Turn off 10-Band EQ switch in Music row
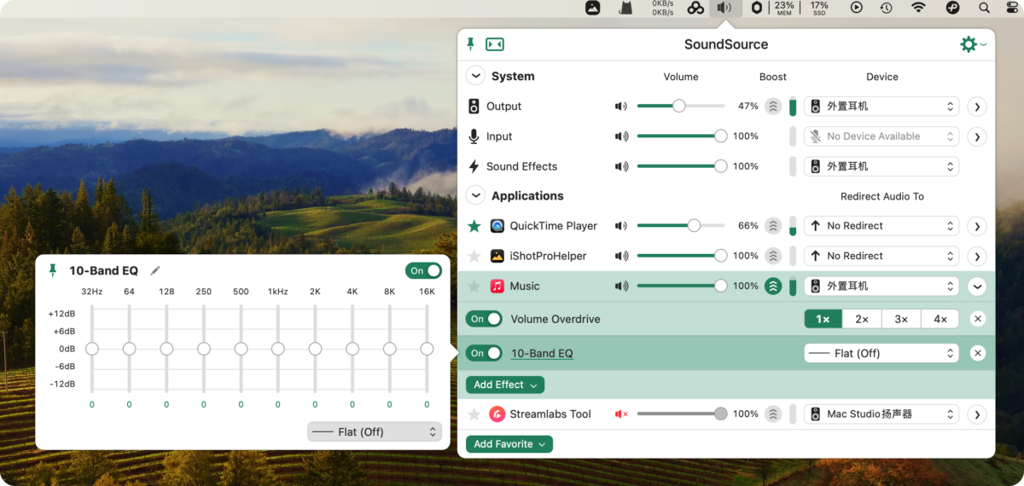Image resolution: width=1024 pixels, height=486 pixels. click(x=484, y=353)
